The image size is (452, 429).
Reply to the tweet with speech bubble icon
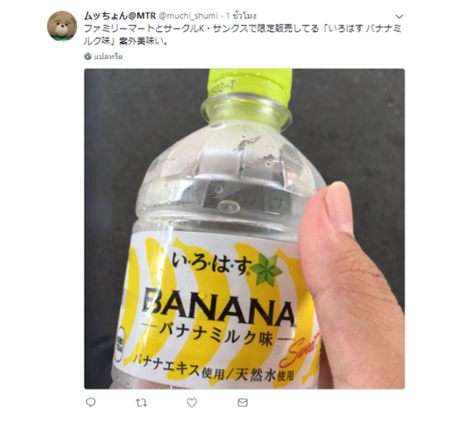point(90,402)
